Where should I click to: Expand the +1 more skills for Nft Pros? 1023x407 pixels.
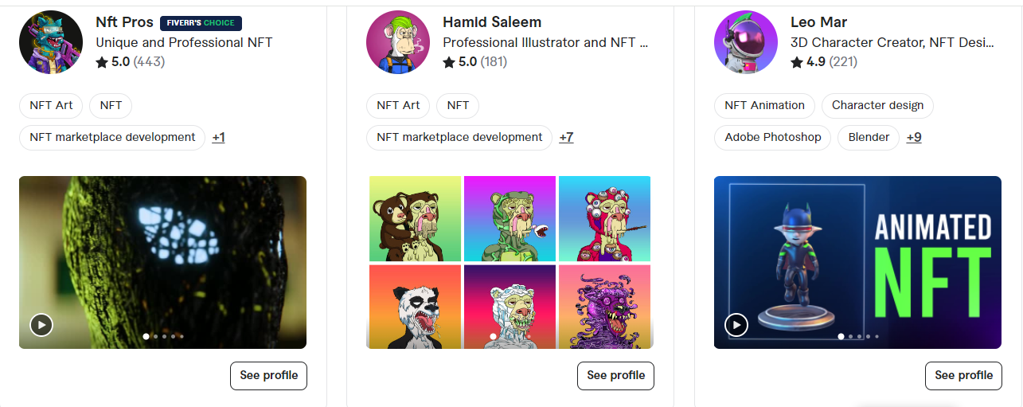tap(218, 137)
